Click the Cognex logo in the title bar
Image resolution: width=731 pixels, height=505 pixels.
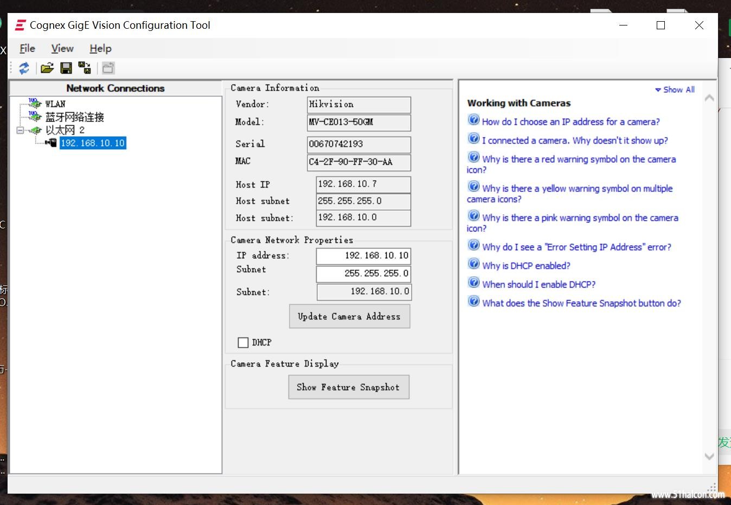21,25
